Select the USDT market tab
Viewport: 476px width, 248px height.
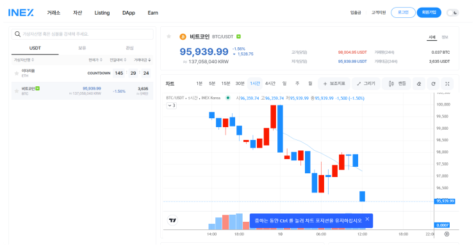[x=35, y=48]
